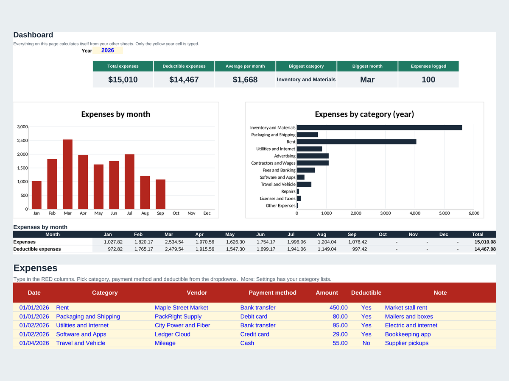Open deductible dropdown in Ledger Cloud row
Image resolution: width=509 pixels, height=381 pixels.
(x=366, y=334)
